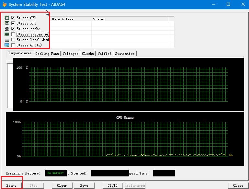Click the local disk drive icon
The width and height of the screenshot is (249, 189).
pos(7,40)
